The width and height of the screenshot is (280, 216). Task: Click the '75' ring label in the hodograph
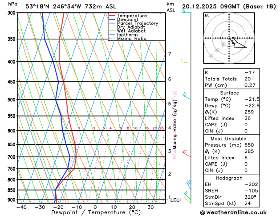tap(211, 56)
